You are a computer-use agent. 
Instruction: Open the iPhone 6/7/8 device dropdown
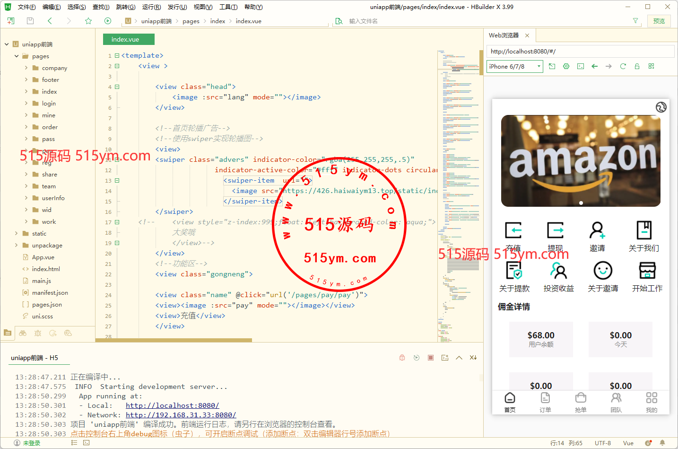click(x=514, y=67)
